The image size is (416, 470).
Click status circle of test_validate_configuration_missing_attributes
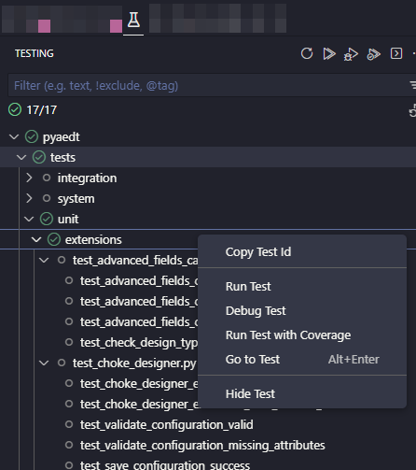click(69, 445)
